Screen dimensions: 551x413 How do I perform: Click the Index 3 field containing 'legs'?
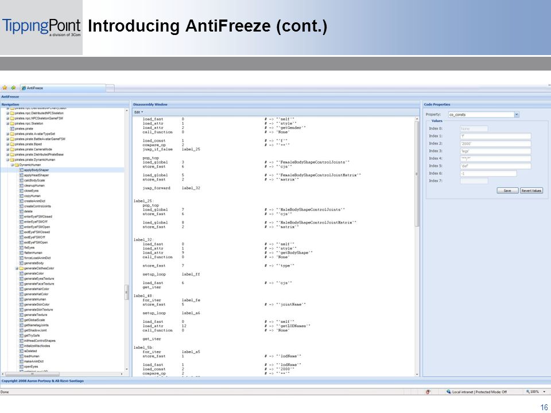click(495, 151)
